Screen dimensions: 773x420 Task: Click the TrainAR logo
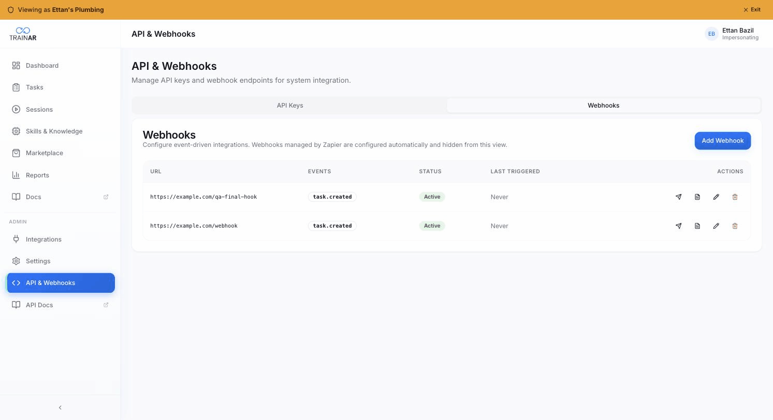23,34
